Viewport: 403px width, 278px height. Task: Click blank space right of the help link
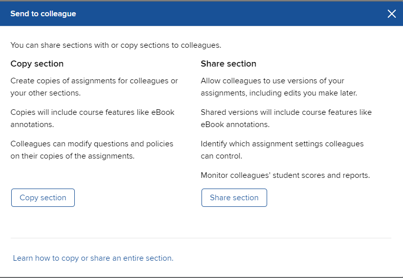285,258
